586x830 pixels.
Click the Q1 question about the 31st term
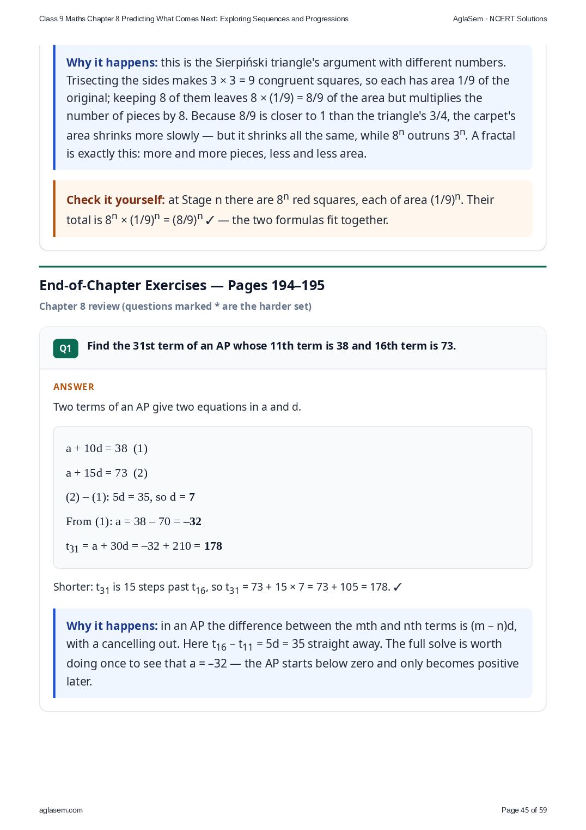click(x=271, y=346)
